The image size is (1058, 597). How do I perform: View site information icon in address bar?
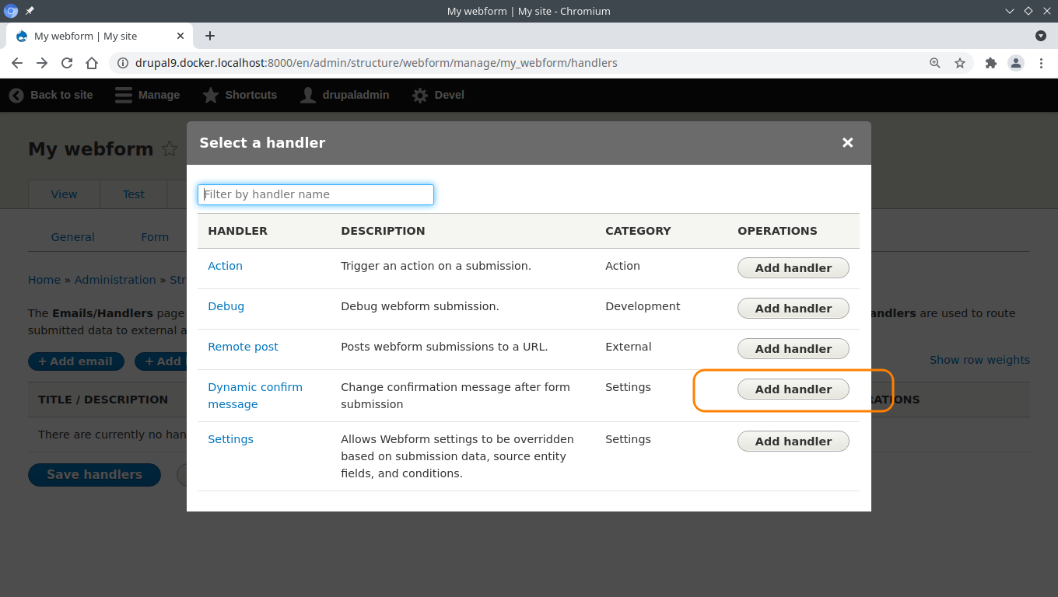pos(123,63)
